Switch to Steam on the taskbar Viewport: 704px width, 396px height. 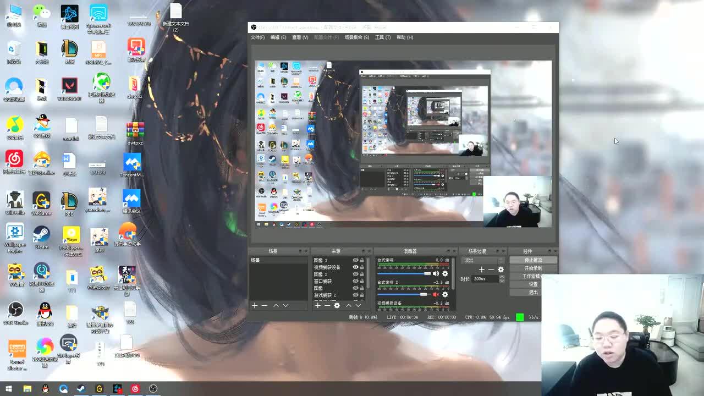[81, 389]
